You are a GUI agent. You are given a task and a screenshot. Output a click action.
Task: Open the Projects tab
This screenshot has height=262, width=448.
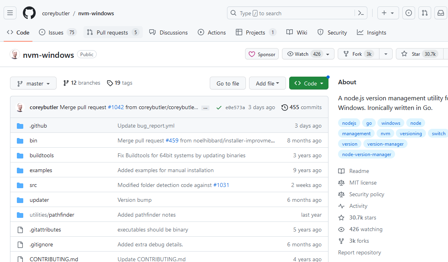coord(256,32)
